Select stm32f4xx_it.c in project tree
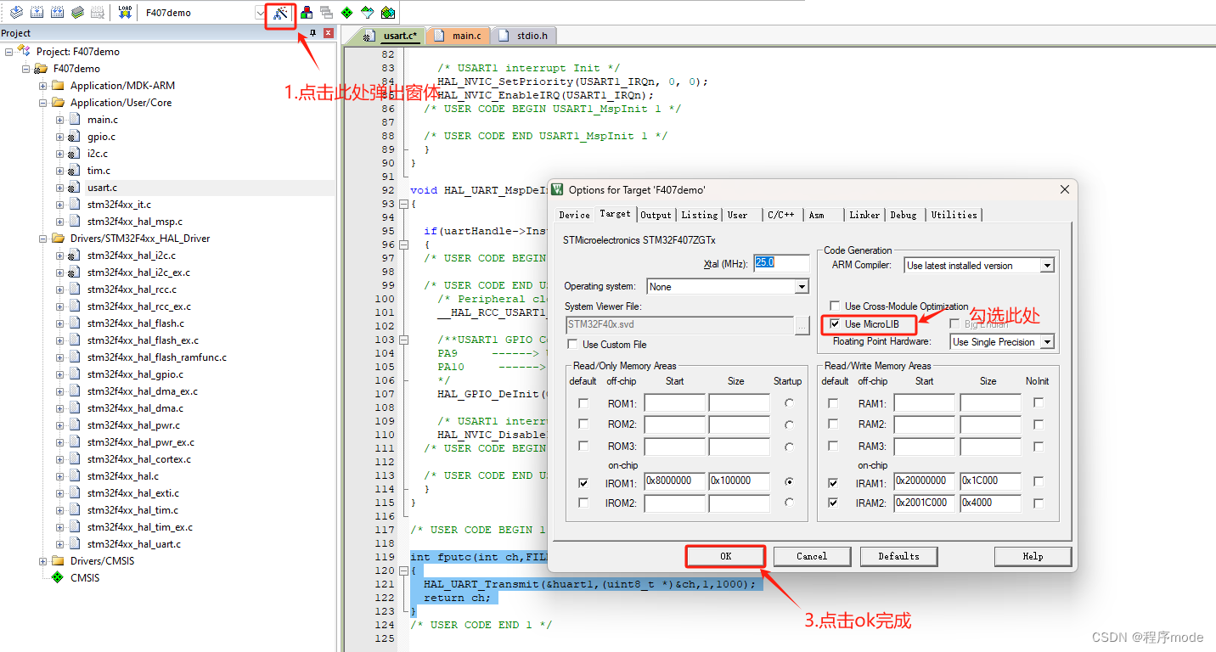 [119, 205]
